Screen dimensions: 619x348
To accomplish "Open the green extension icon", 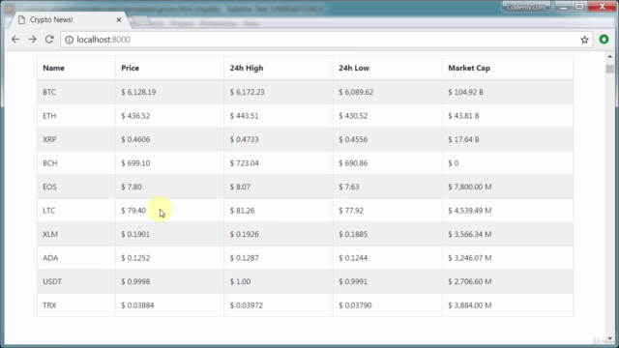I will (604, 40).
